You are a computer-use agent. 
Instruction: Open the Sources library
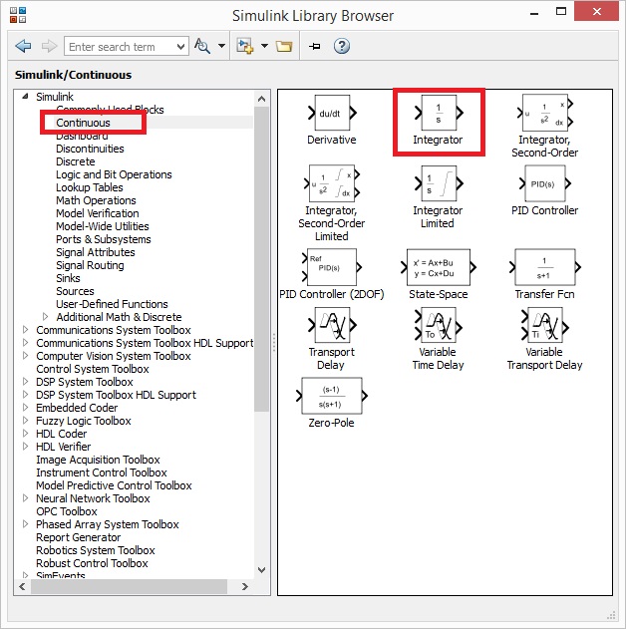click(x=75, y=291)
